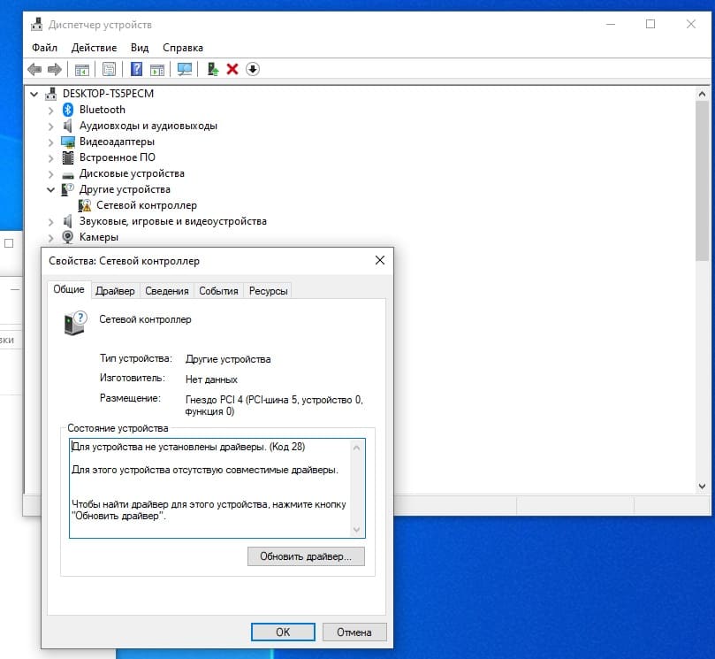Click the Камеры webcam icon
715x659 pixels.
click(68, 237)
